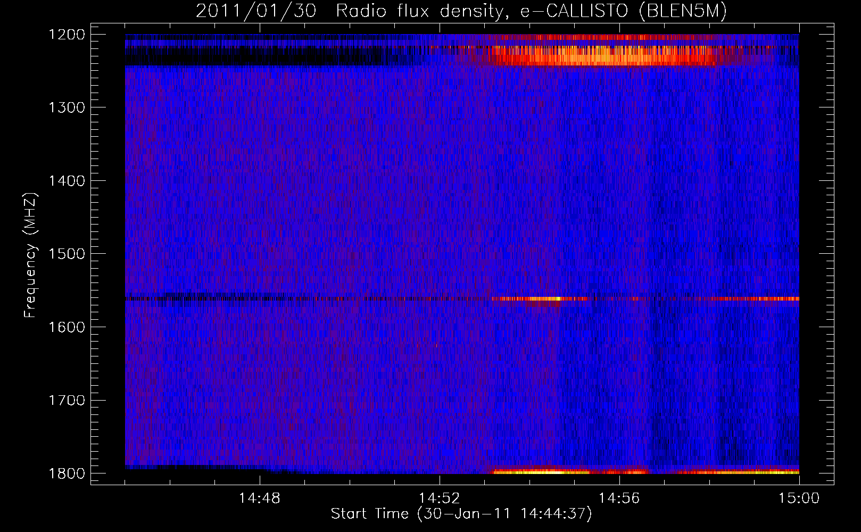Select the 1700 frequency axis label
The width and height of the screenshot is (861, 532).
pyautogui.click(x=67, y=400)
